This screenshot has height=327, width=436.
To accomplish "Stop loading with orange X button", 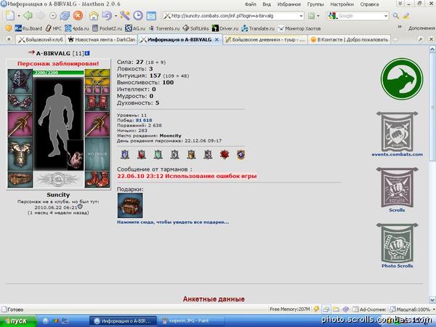I will coord(78,15).
